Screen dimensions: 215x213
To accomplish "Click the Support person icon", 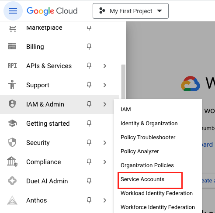I will [12, 85].
